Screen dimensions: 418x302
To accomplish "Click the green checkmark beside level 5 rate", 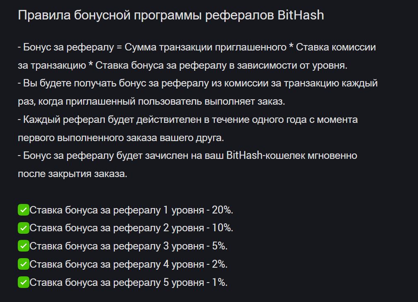I will tap(23, 283).
